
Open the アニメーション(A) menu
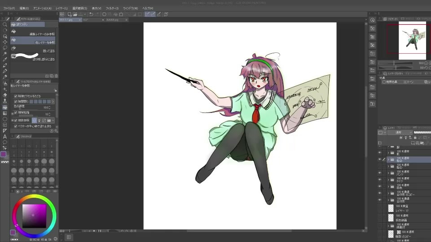(x=42, y=8)
